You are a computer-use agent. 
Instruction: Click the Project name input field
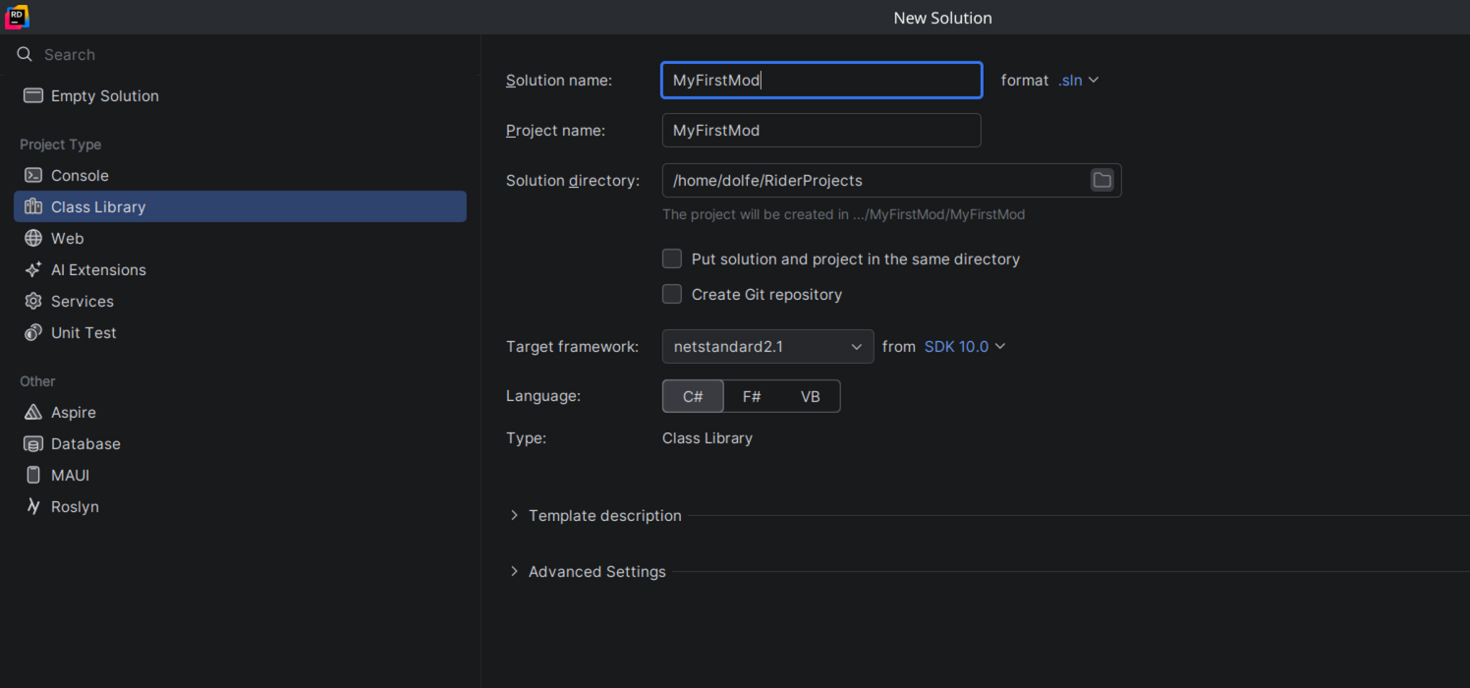tap(821, 130)
